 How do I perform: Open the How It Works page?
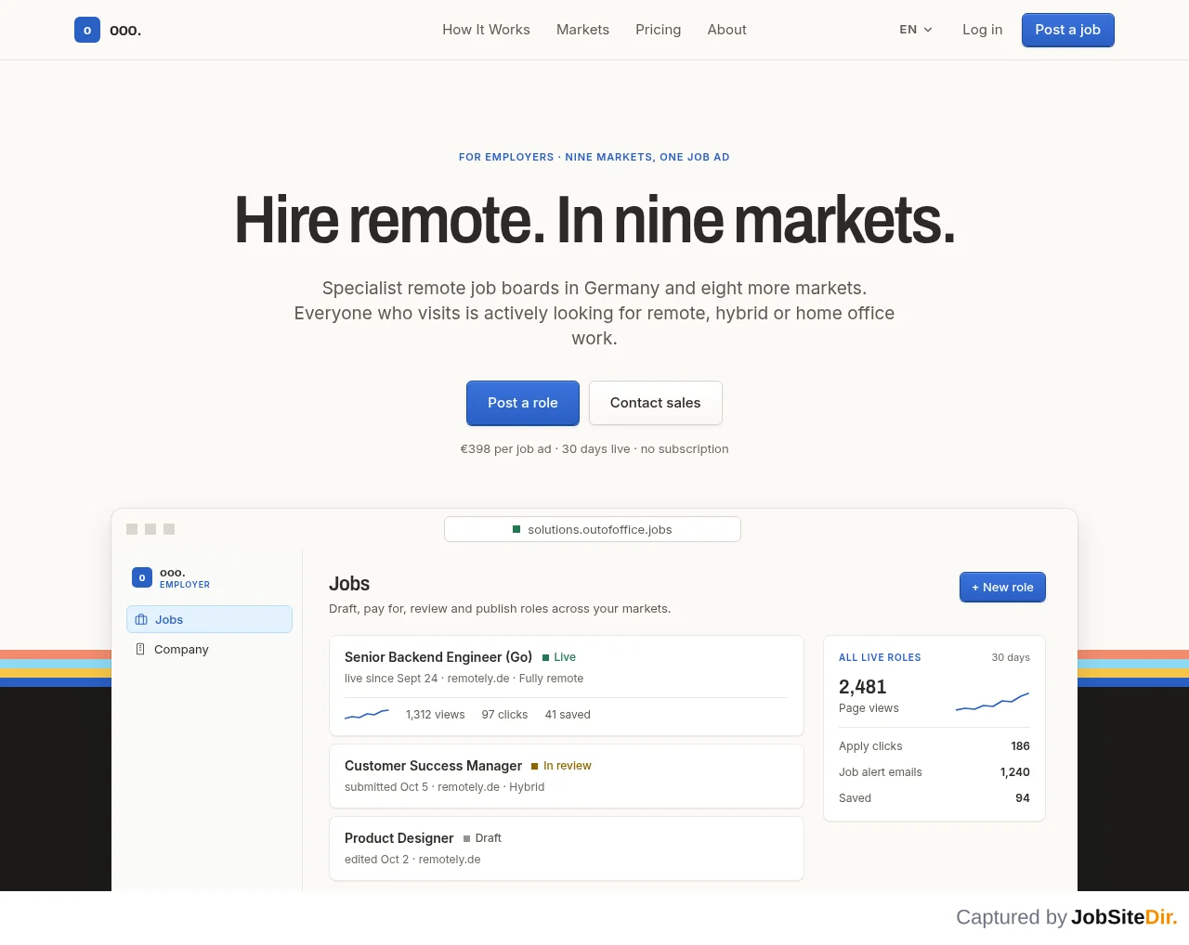click(x=486, y=30)
